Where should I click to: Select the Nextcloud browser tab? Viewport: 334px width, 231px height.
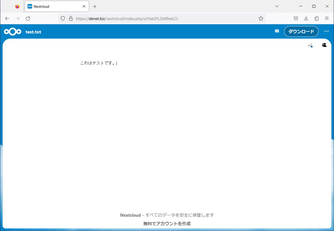[57, 6]
